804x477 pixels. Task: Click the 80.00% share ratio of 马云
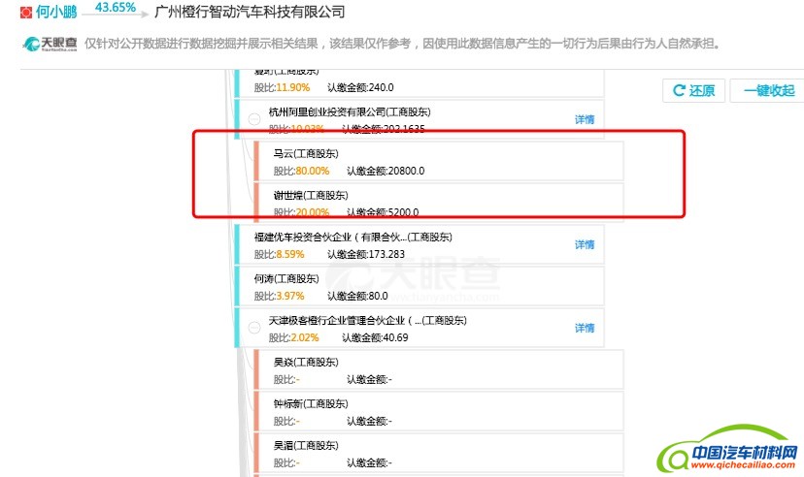click(x=313, y=171)
